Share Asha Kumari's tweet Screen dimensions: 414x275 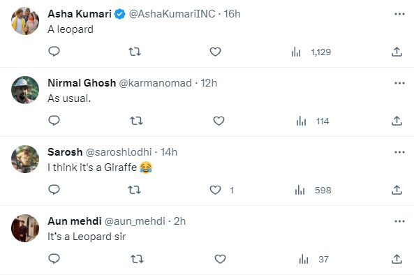coord(397,52)
